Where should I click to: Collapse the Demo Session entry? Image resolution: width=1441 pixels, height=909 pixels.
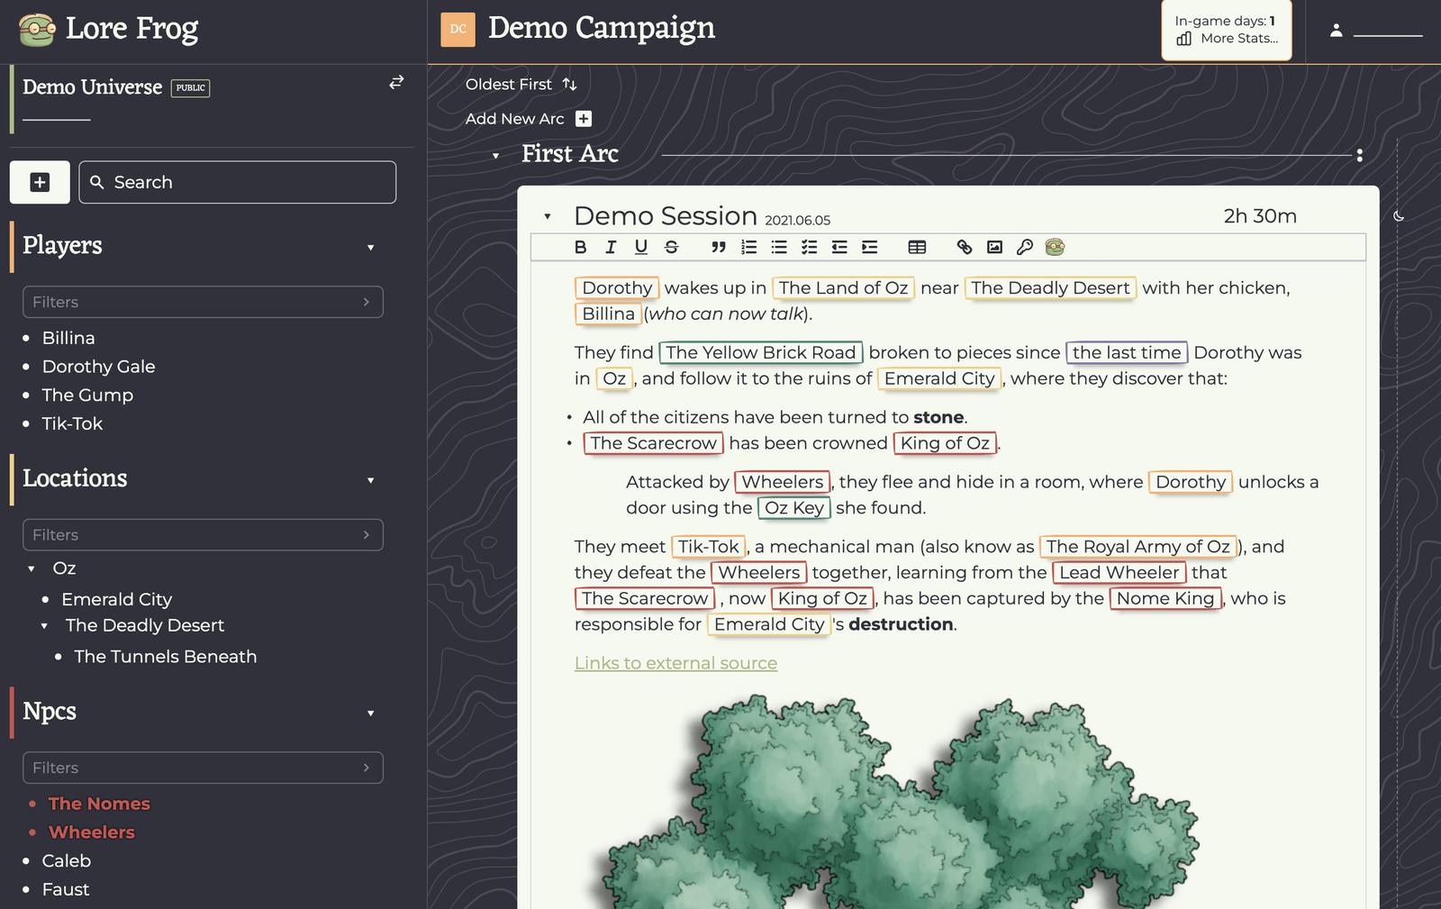(548, 216)
